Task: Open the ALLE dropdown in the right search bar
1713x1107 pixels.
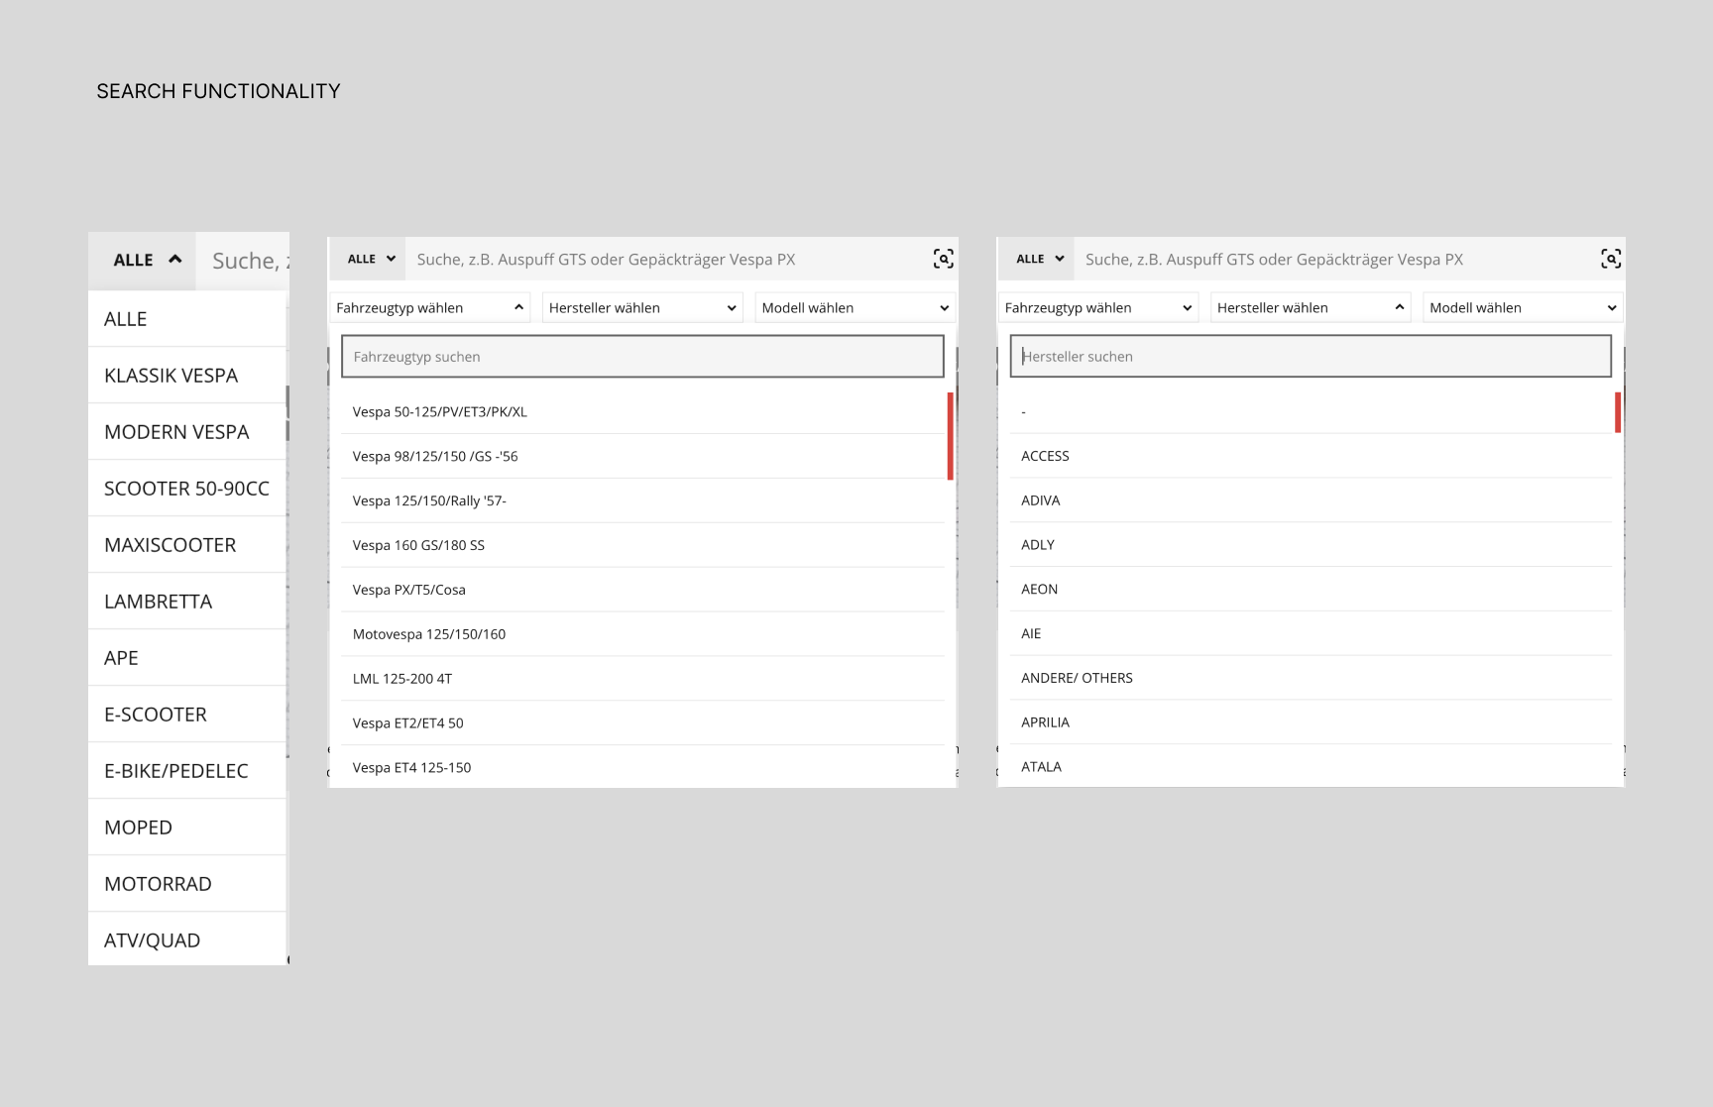Action: pos(1039,259)
